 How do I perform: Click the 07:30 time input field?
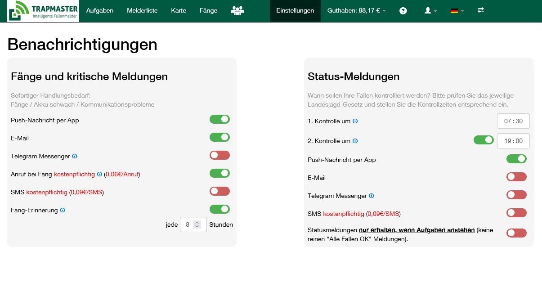pos(513,121)
